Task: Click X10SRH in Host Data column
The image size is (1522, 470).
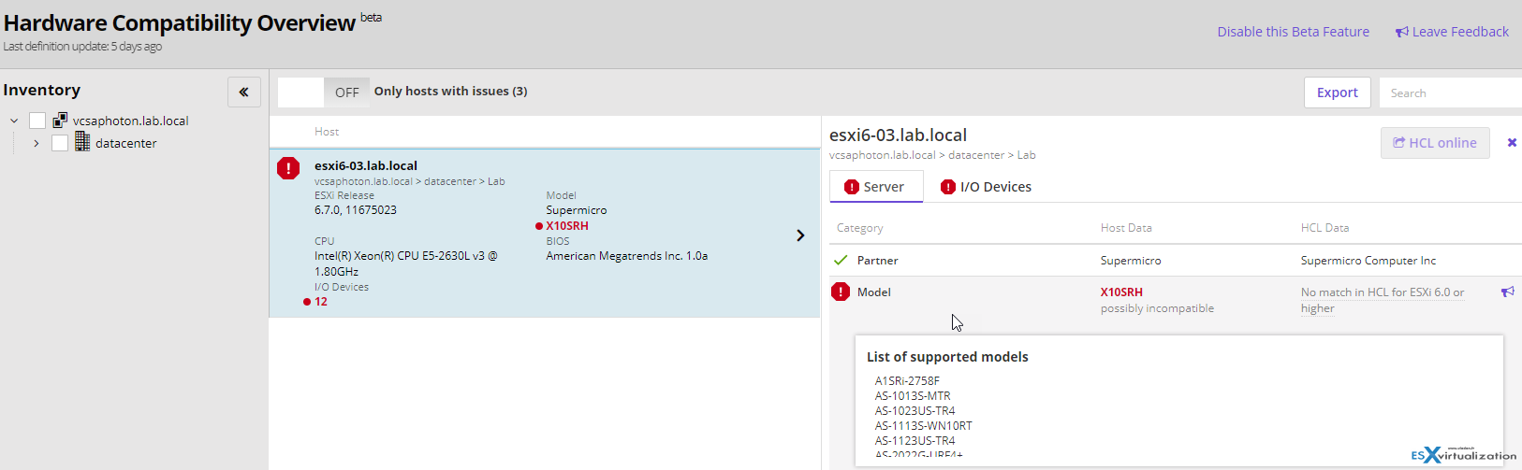Action: (1121, 292)
